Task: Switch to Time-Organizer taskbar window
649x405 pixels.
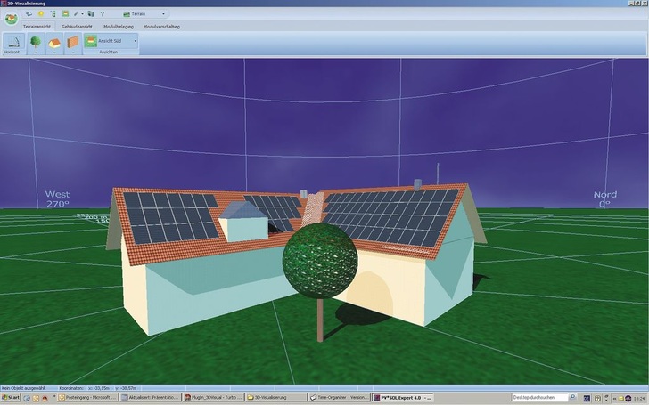Action: click(340, 398)
